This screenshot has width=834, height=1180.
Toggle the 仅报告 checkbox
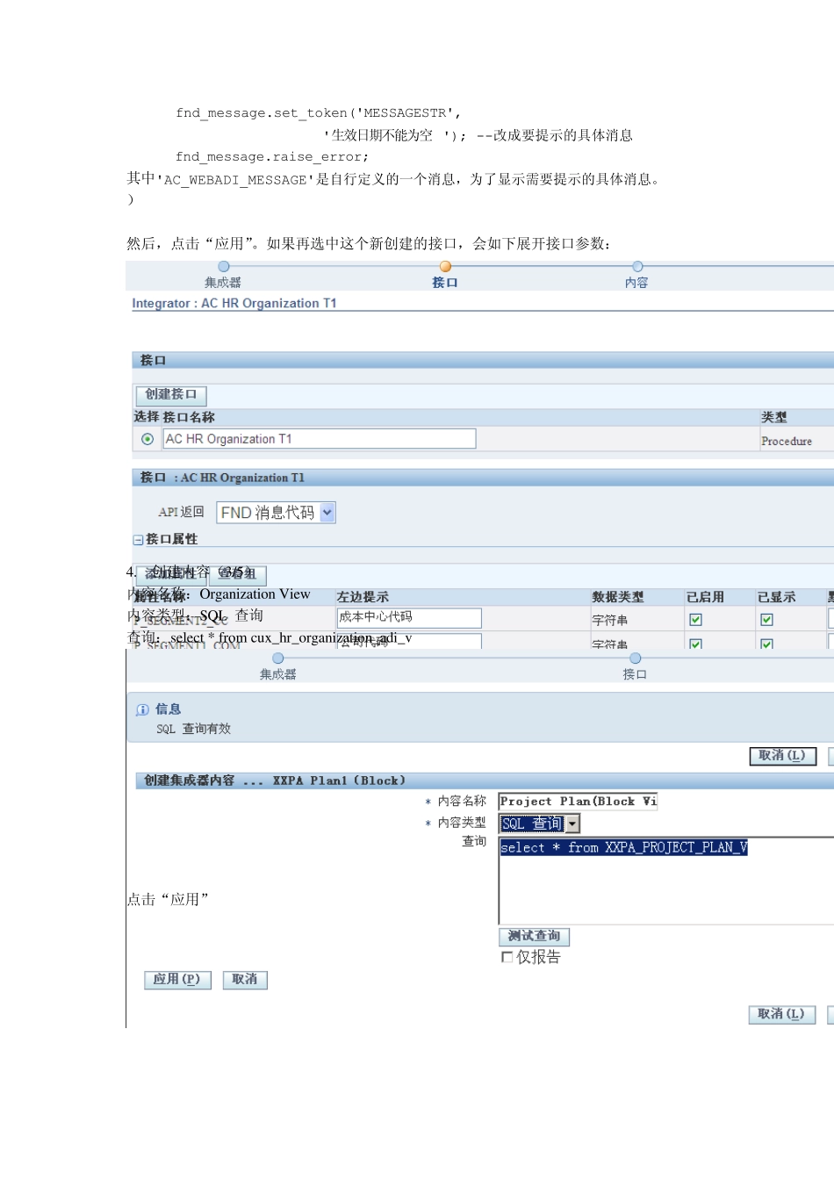507,957
